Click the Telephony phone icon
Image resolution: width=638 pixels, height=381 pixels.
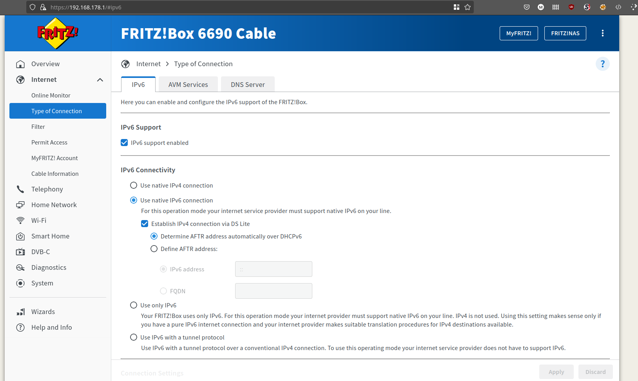pyautogui.click(x=20, y=189)
